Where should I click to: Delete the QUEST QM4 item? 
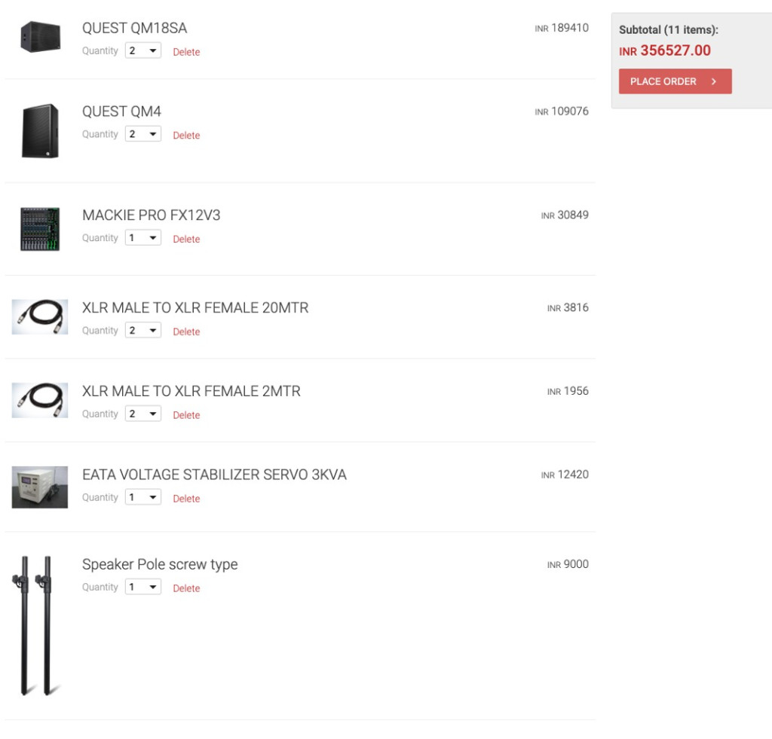(x=186, y=136)
